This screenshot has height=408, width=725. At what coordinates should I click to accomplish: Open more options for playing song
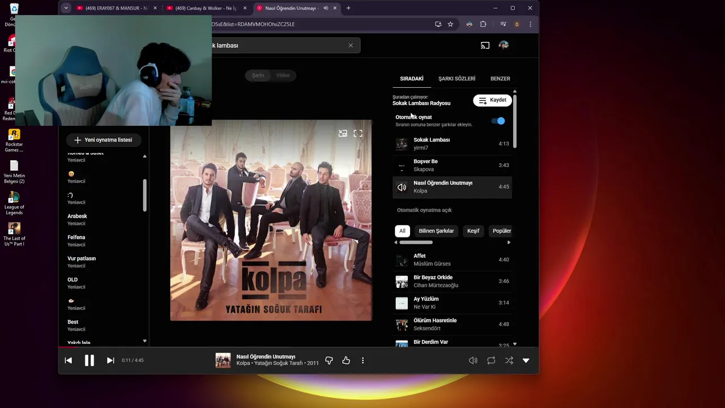362,360
